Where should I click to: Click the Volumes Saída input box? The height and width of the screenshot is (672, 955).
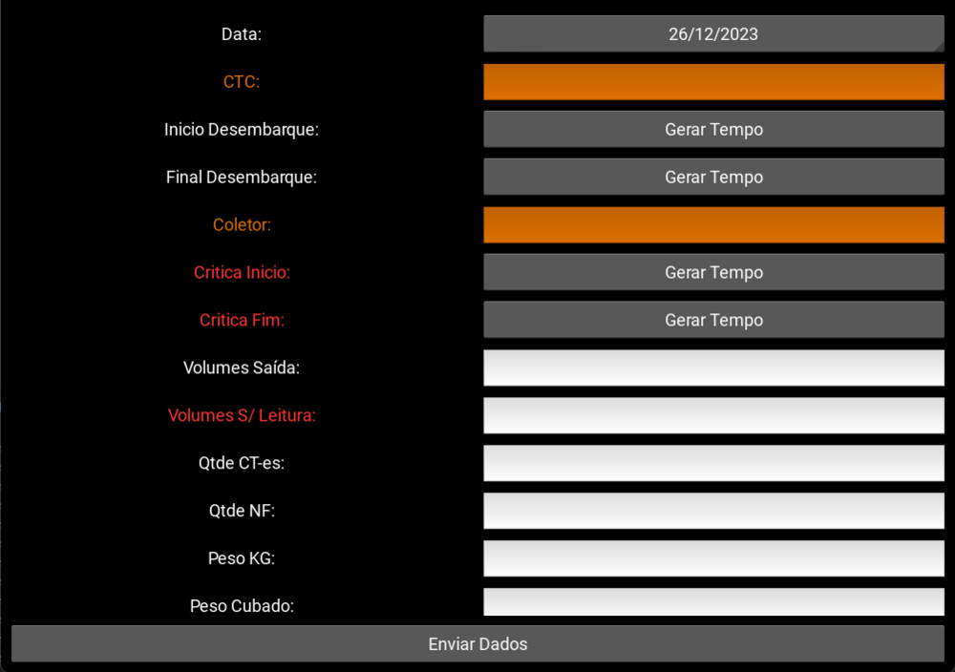coord(713,367)
